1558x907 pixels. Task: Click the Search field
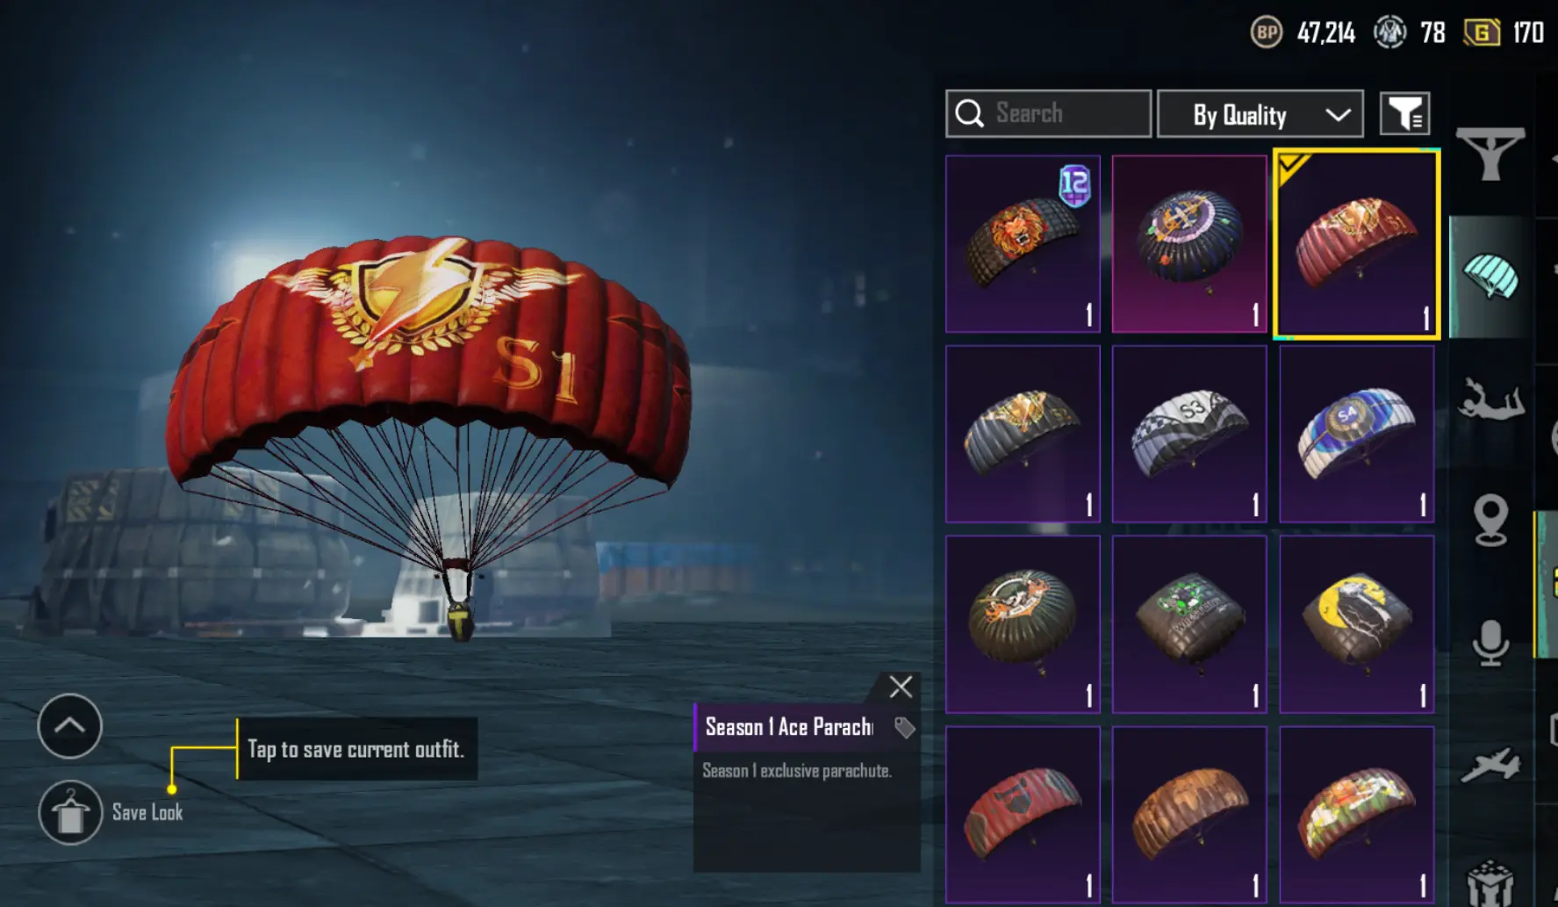[1048, 113]
